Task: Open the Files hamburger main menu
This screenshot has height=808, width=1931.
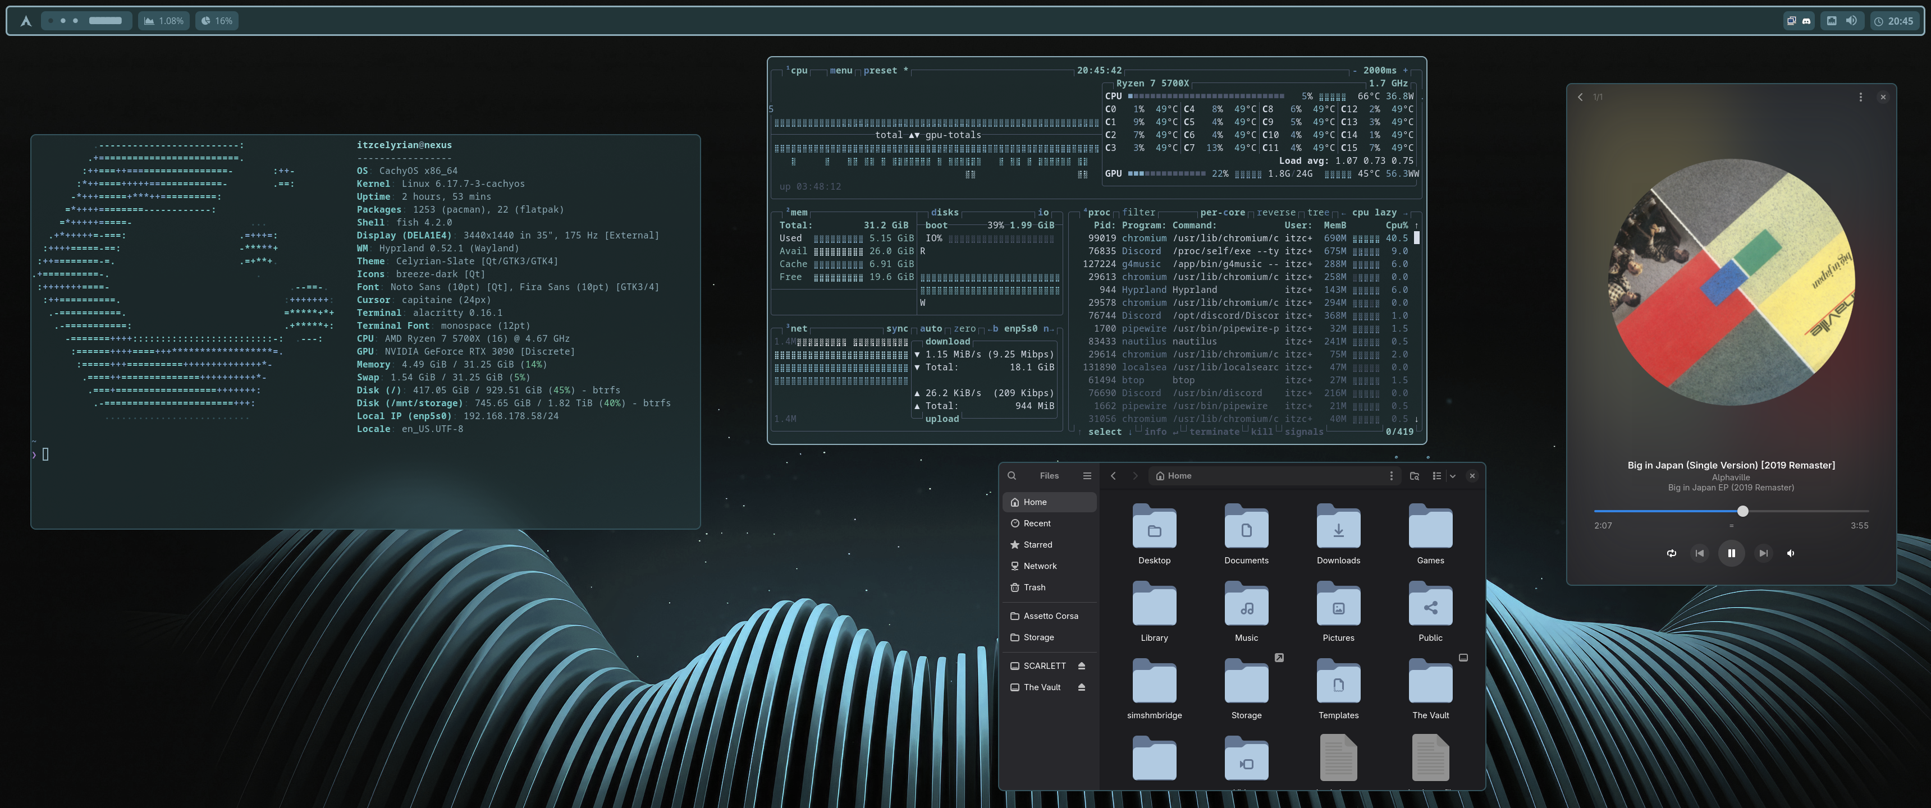Action: point(1086,476)
